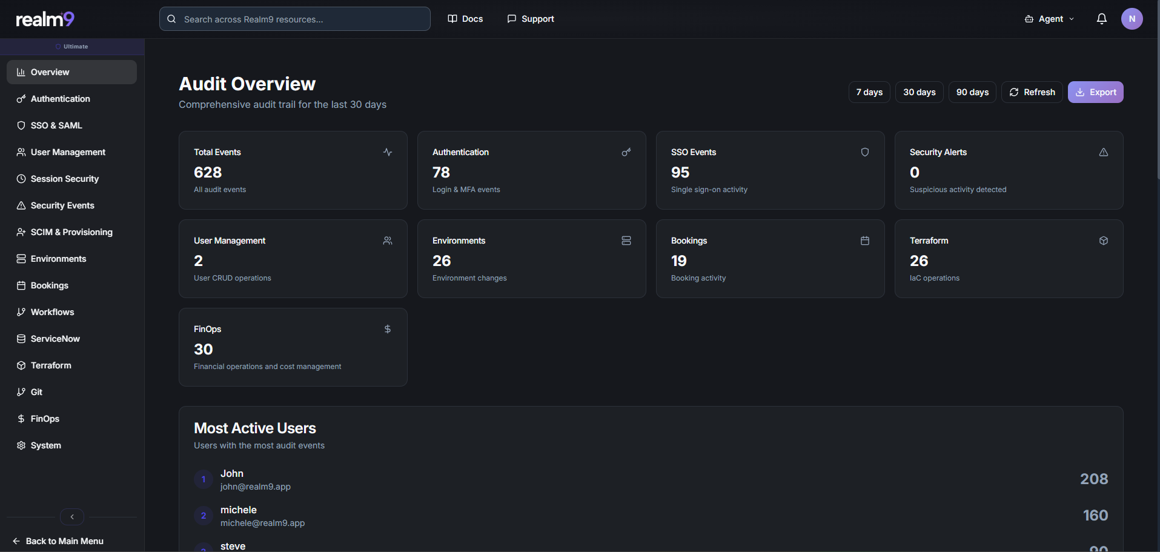Click the search bar for Realm9 resources

[294, 19]
